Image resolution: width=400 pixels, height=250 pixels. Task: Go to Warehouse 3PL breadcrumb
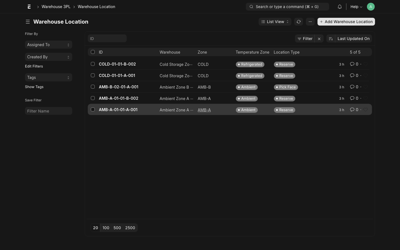pos(56,7)
